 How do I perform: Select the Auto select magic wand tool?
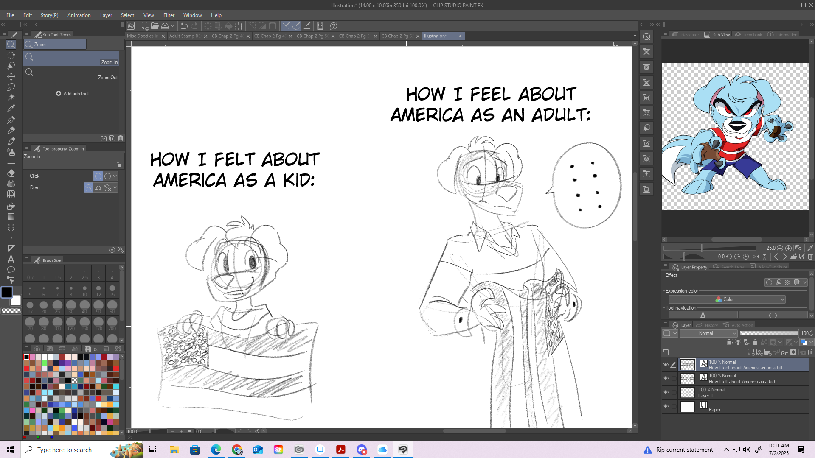(11, 98)
